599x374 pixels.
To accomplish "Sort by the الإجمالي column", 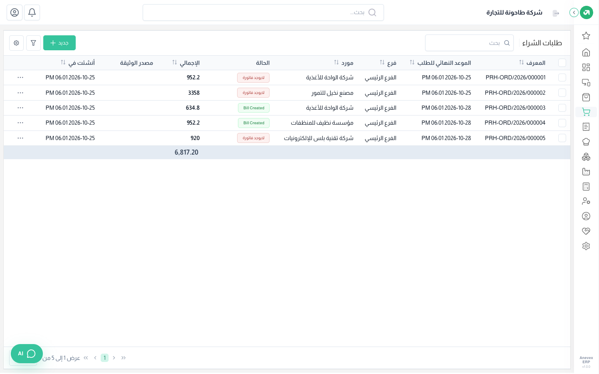I will click(175, 62).
